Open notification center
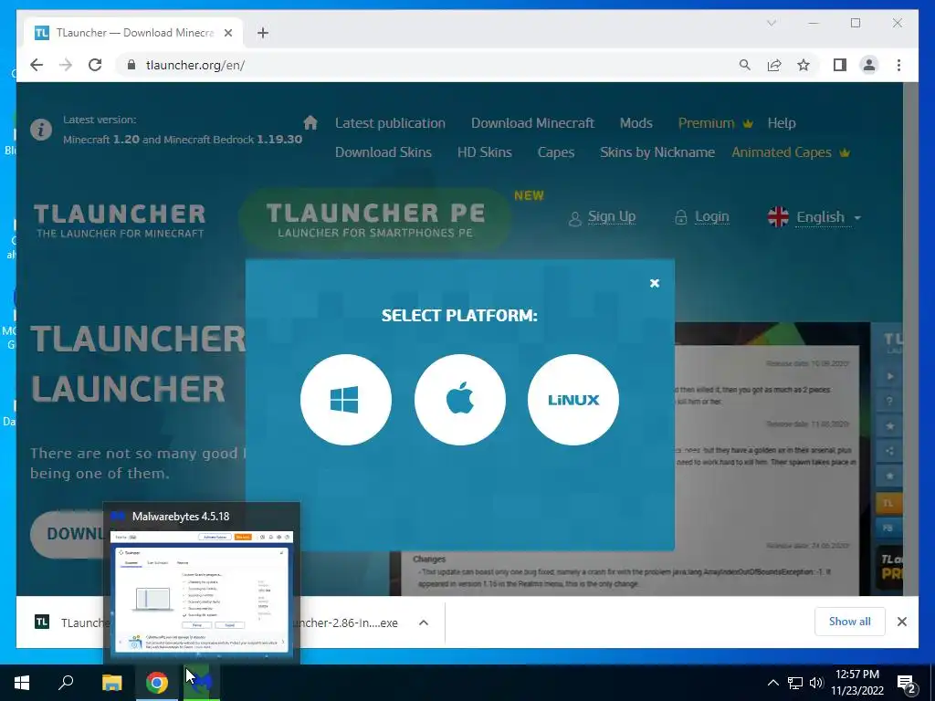This screenshot has width=935, height=701. 907,684
